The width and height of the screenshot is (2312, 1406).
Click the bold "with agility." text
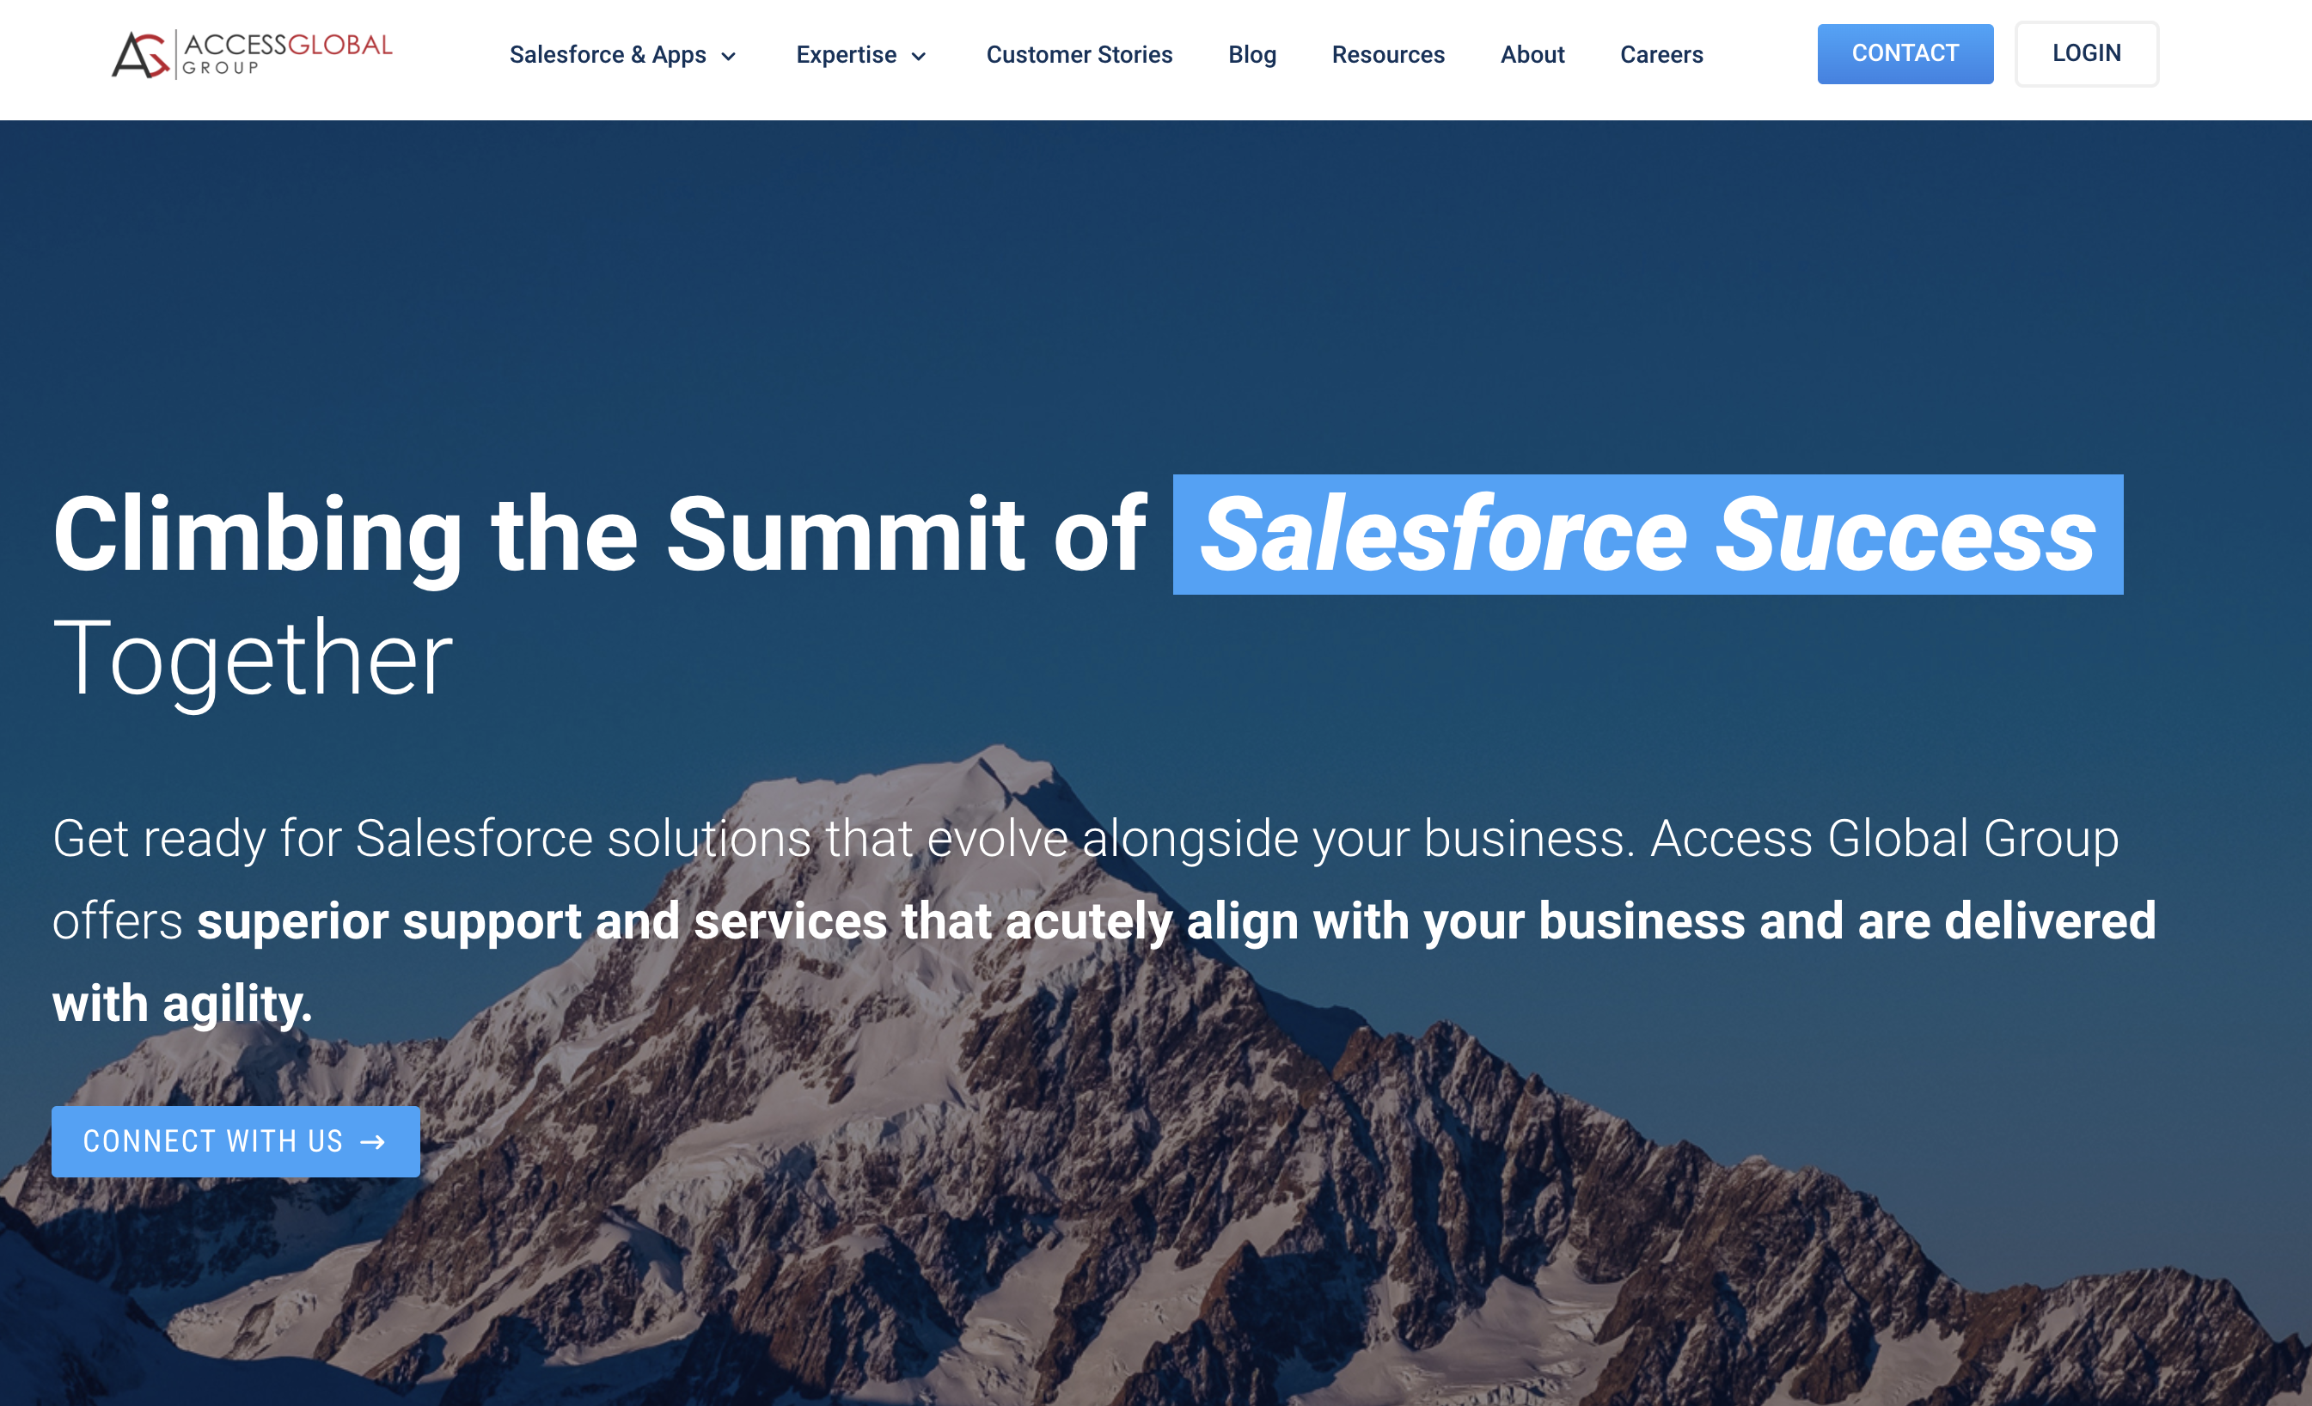tap(182, 1004)
